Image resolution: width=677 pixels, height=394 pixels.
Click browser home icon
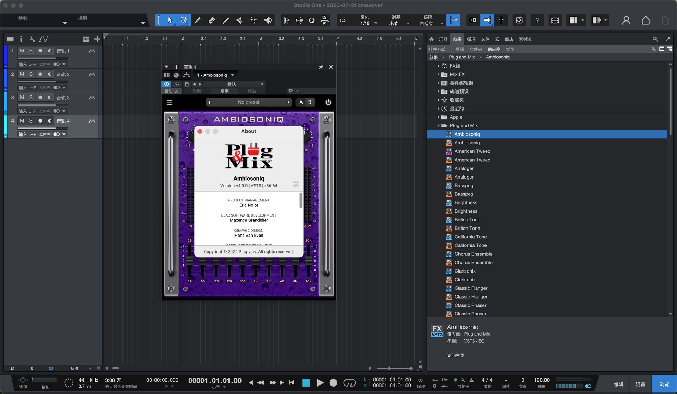click(x=432, y=39)
